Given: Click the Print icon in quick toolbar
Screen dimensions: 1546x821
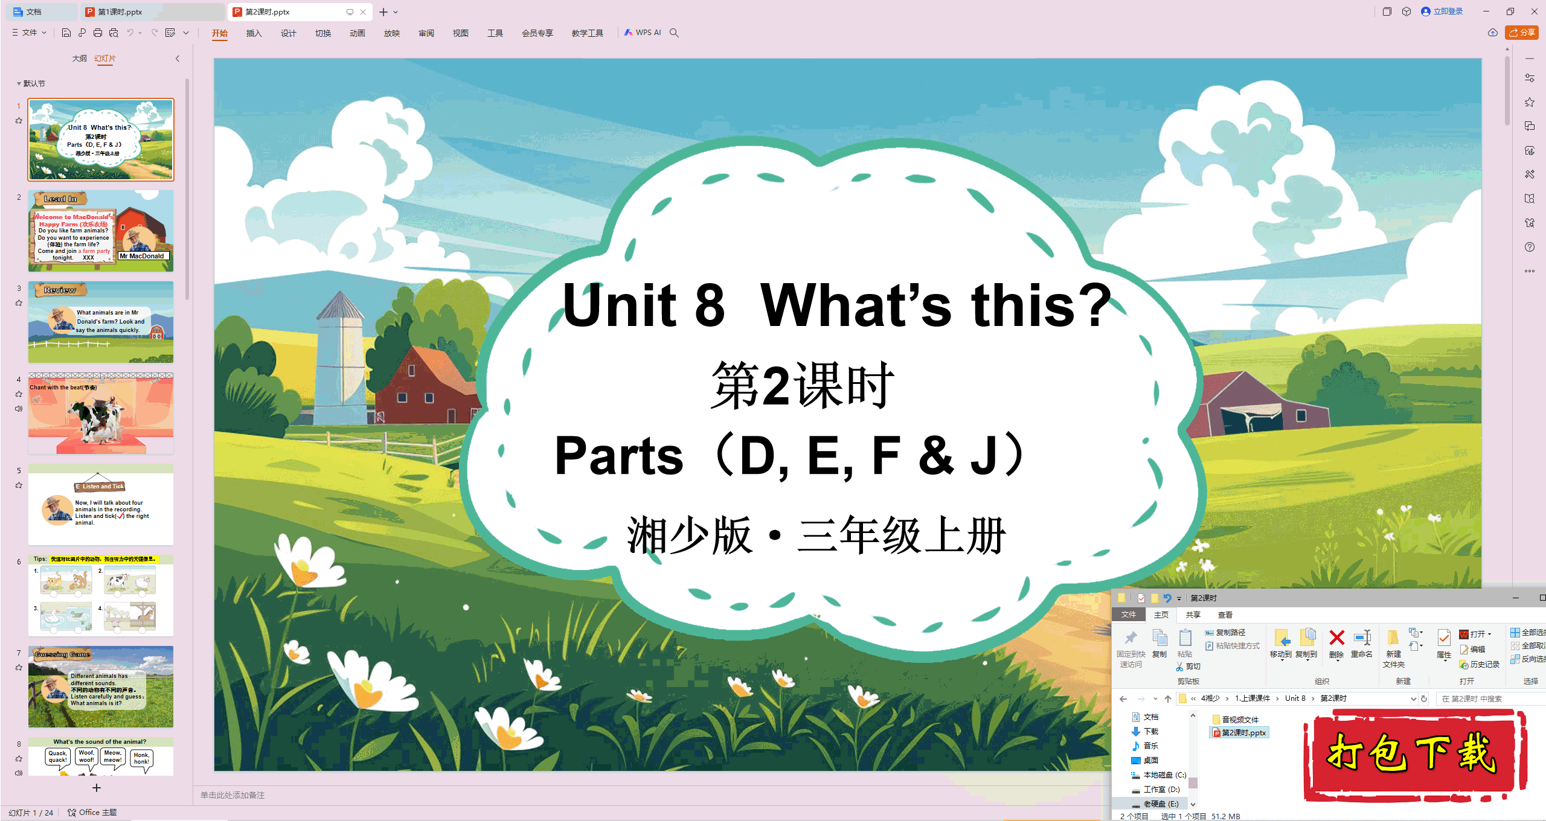Looking at the screenshot, I should [x=98, y=33].
